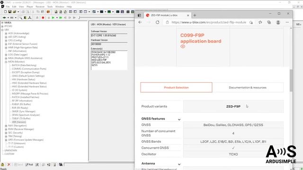Click the autobauding wand icon

[x=21, y=18]
